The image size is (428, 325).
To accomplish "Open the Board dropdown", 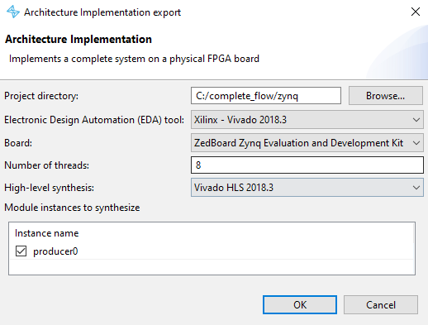I will click(x=307, y=143).
